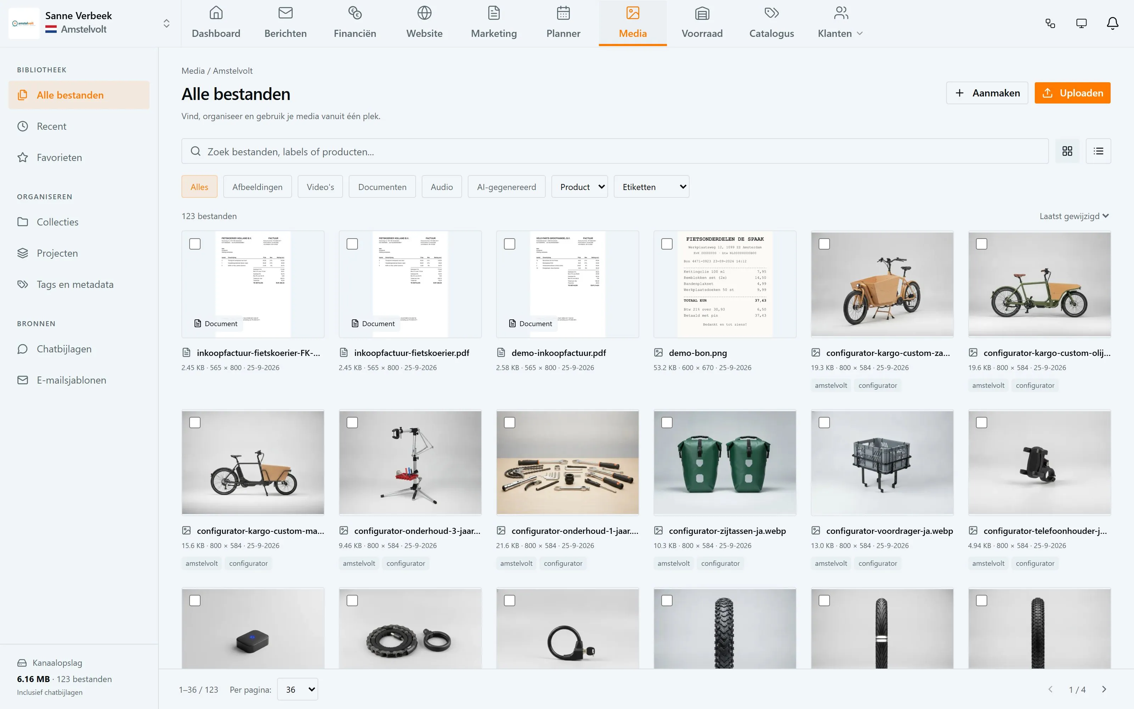
Task: Tick checkbox on inkoopfactuur-fietskoerier.pdf thumbnail
Action: coord(352,244)
